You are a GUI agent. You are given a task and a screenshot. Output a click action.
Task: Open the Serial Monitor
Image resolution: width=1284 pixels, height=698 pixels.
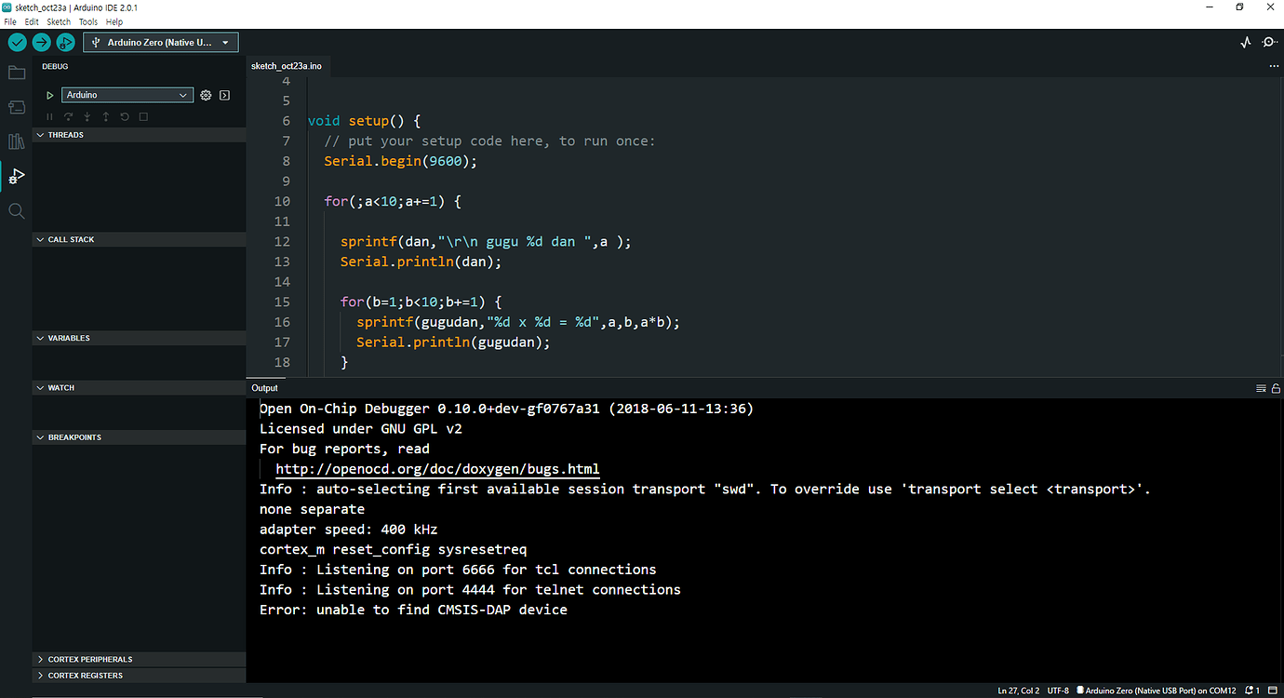click(1269, 42)
